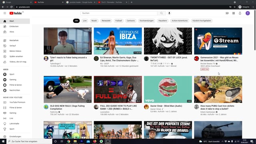Open Meine Videos in the sidebar
This screenshot has height=144, width=256.
pos(15,51)
